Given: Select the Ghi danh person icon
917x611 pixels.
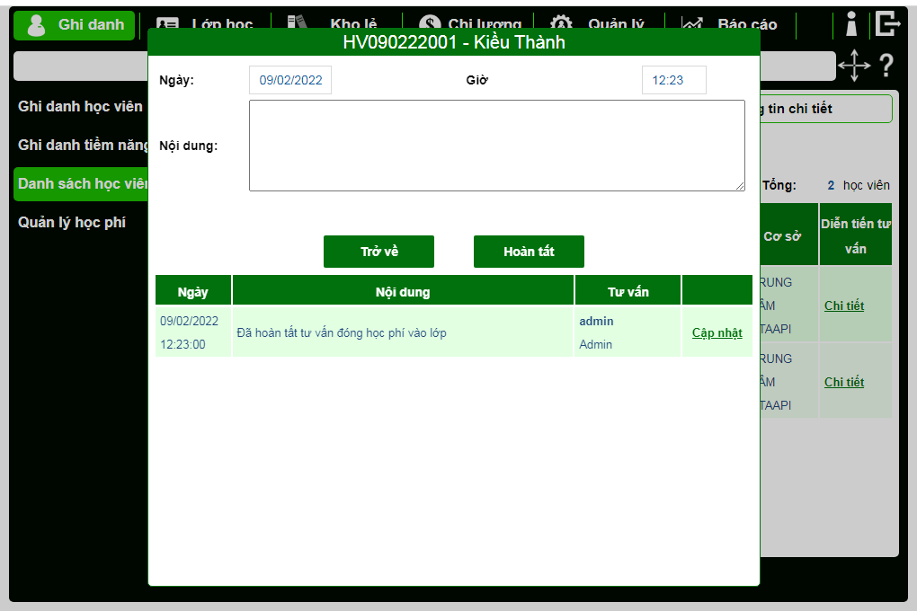Looking at the screenshot, I should (36, 25).
